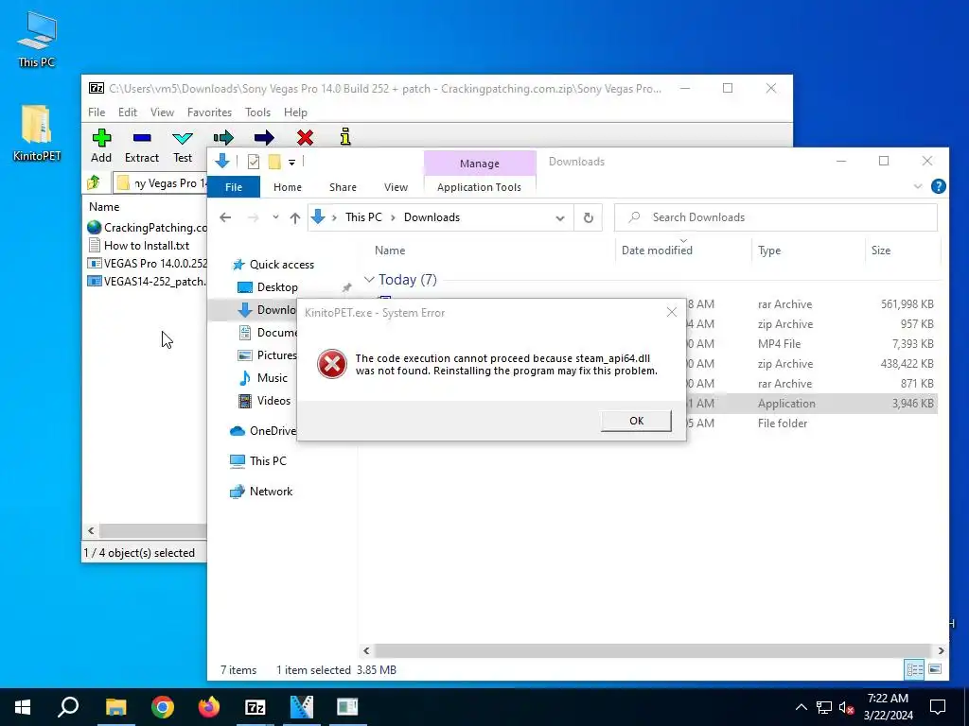Sort by Date modified column

click(x=657, y=250)
